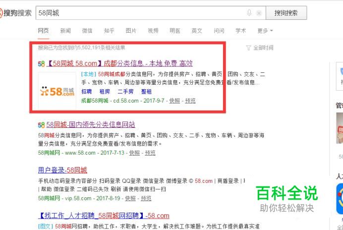
Task: Click the 成都58同城 - cd.58.com URL text
Action: click(x=110, y=101)
